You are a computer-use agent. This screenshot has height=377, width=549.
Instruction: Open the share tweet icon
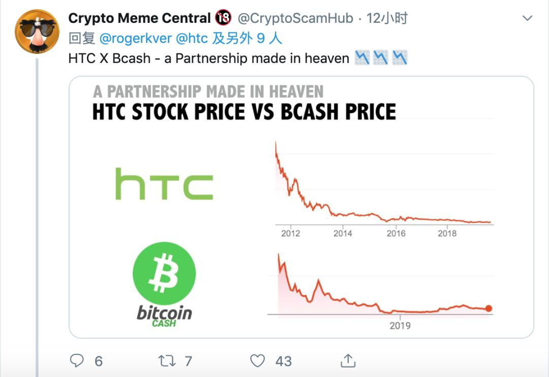(x=348, y=361)
